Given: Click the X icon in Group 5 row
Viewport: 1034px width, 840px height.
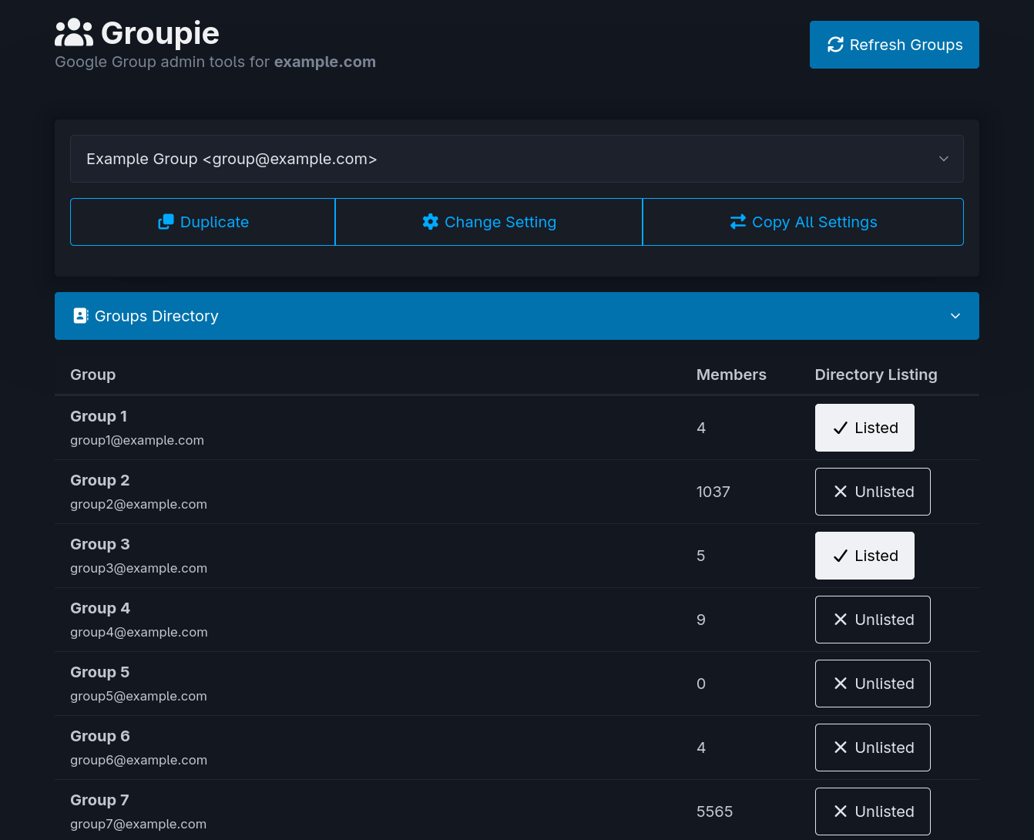Looking at the screenshot, I should pyautogui.click(x=841, y=684).
